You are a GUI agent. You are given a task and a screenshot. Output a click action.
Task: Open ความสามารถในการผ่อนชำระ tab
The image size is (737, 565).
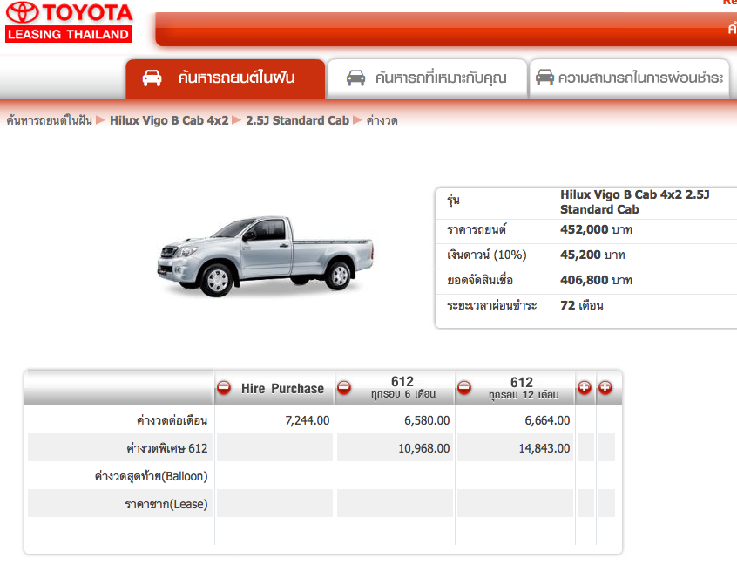click(x=629, y=78)
